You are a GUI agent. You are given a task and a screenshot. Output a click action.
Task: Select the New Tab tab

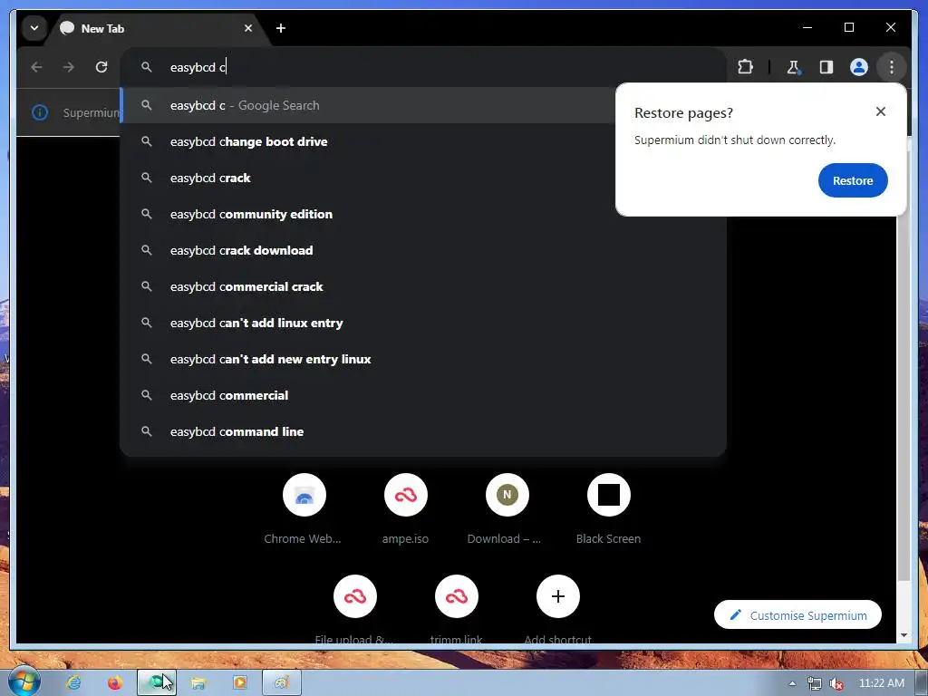pos(156,28)
